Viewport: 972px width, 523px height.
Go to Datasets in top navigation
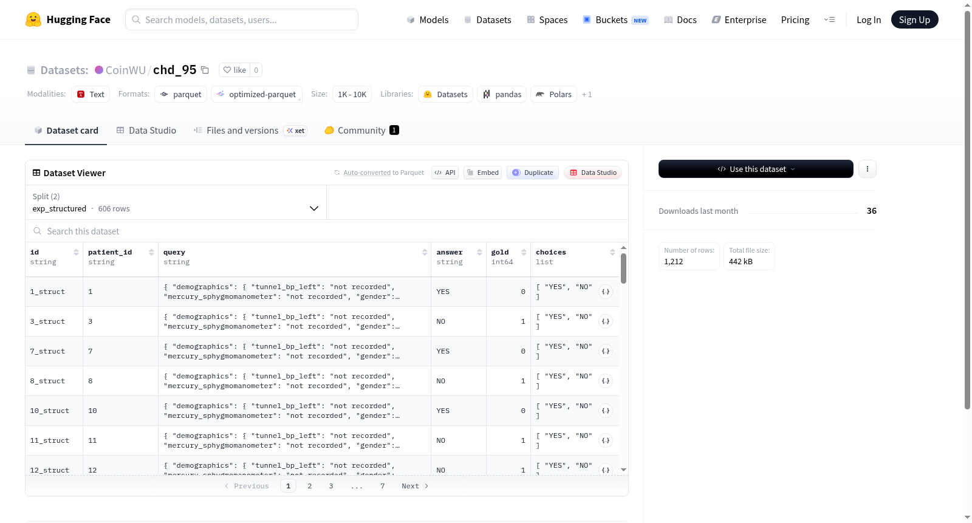point(487,20)
